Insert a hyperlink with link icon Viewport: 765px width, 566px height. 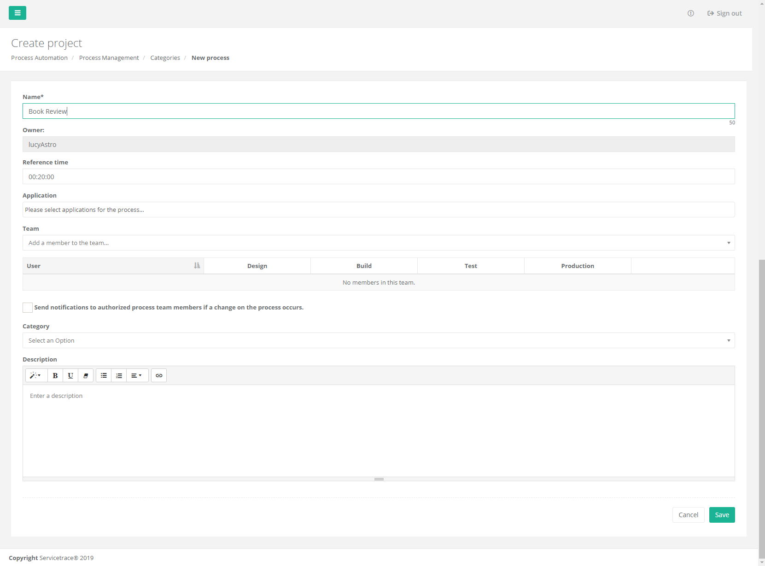click(159, 375)
